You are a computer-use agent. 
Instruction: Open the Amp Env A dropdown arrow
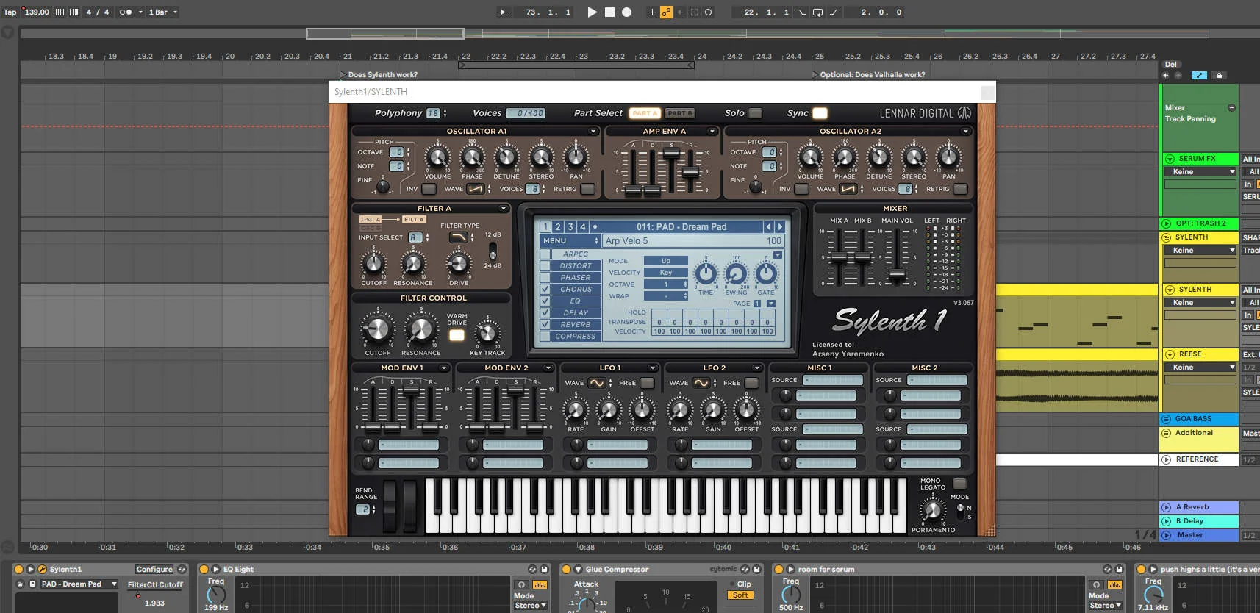pos(712,132)
